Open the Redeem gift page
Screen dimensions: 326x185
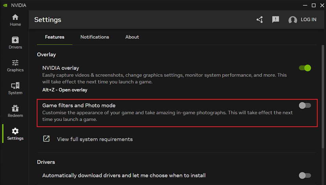coord(15,111)
